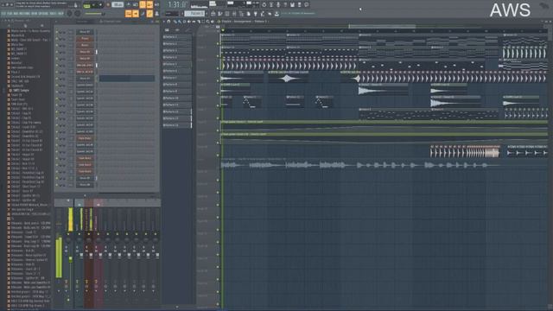Open the playlist options menu arrow
553x311 pixels.
164,22
